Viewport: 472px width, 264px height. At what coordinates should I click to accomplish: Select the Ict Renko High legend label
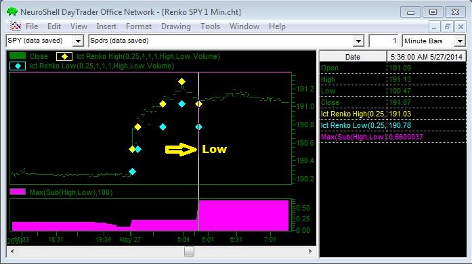[x=148, y=56]
